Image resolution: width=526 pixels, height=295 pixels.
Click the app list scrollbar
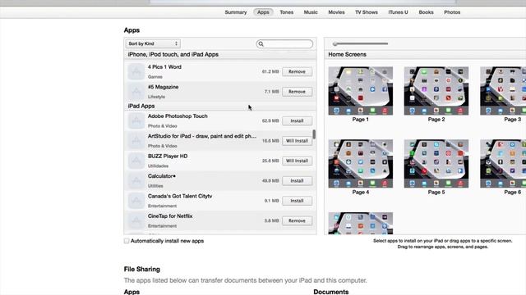pyautogui.click(x=314, y=134)
